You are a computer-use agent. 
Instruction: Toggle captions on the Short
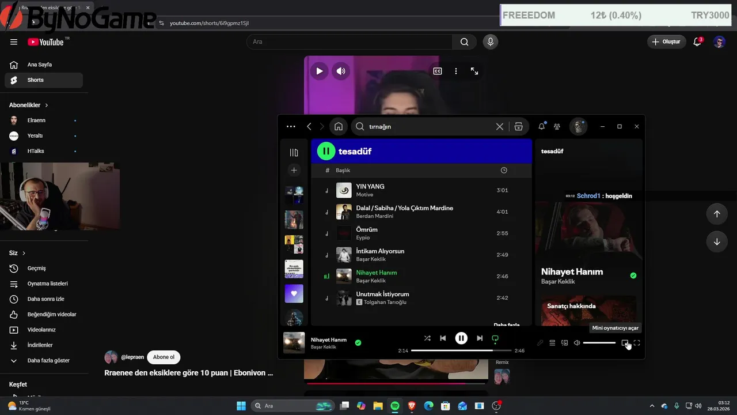pyautogui.click(x=438, y=71)
